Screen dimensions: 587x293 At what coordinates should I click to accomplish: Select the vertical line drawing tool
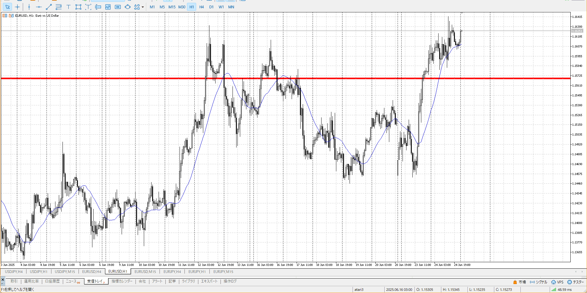click(29, 7)
